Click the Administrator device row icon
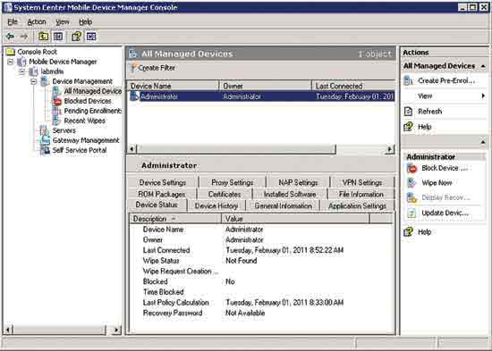 click(134, 96)
